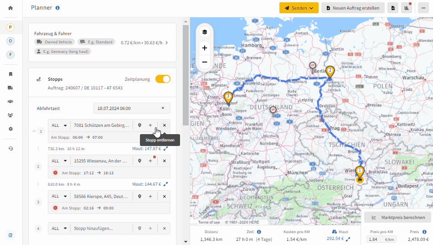Open the Maut 144.67 € link

tap(146, 184)
